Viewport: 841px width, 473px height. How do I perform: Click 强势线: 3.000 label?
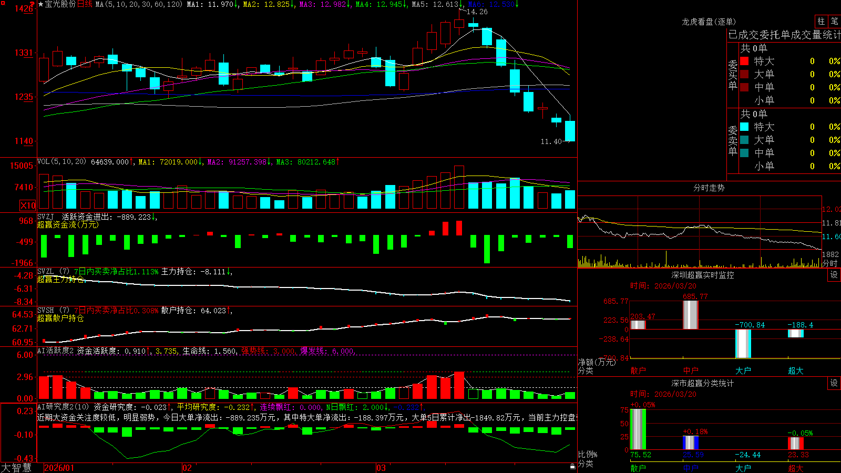click(268, 351)
